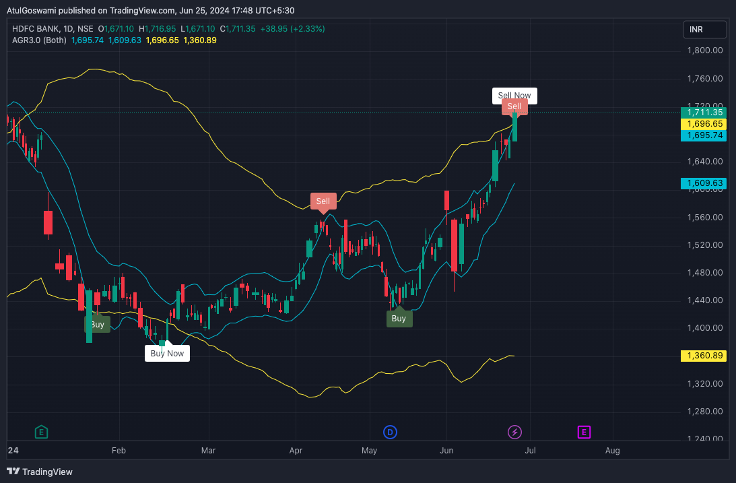Click the H1,716.95 high value
The width and height of the screenshot is (736, 483).
[x=158, y=29]
